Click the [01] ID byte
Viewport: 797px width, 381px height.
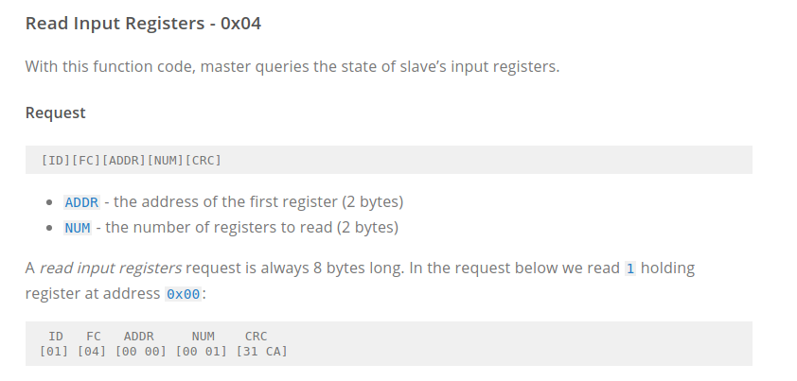54,351
